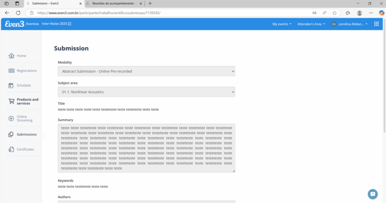Click inside the Summary text area
Viewport: 386px width, 203px height.
(146, 148)
